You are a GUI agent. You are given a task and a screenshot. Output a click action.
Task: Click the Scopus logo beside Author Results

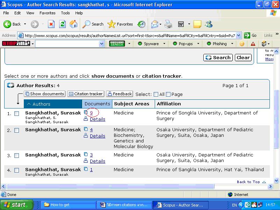click(10, 85)
